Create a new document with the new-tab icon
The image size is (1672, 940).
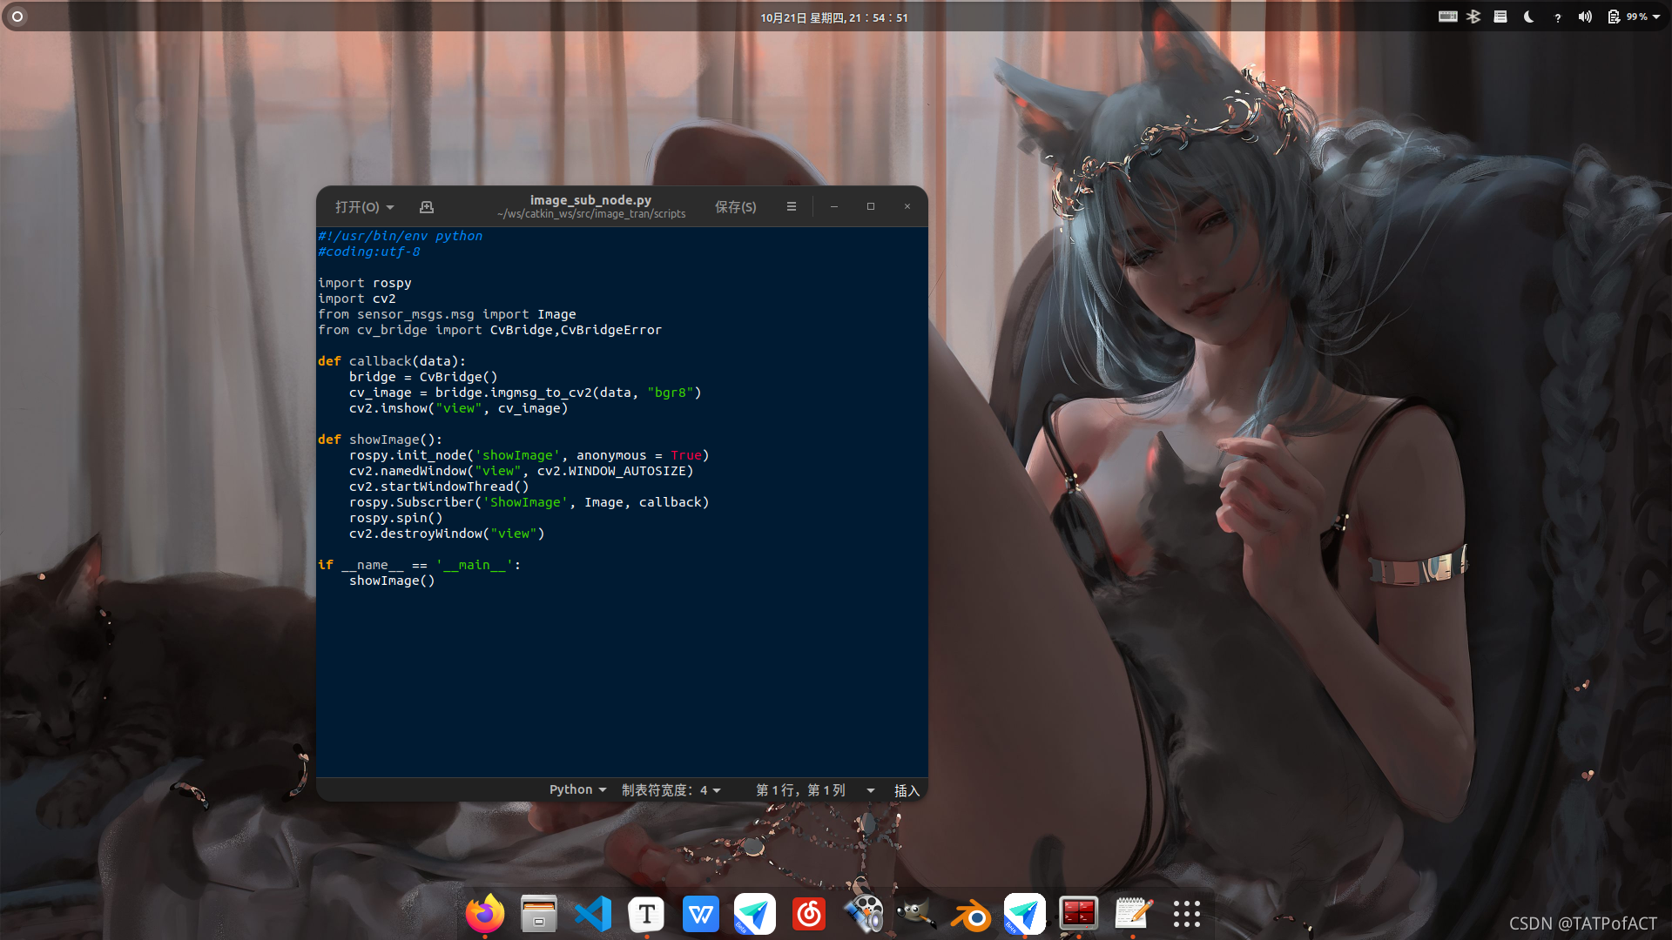427,207
